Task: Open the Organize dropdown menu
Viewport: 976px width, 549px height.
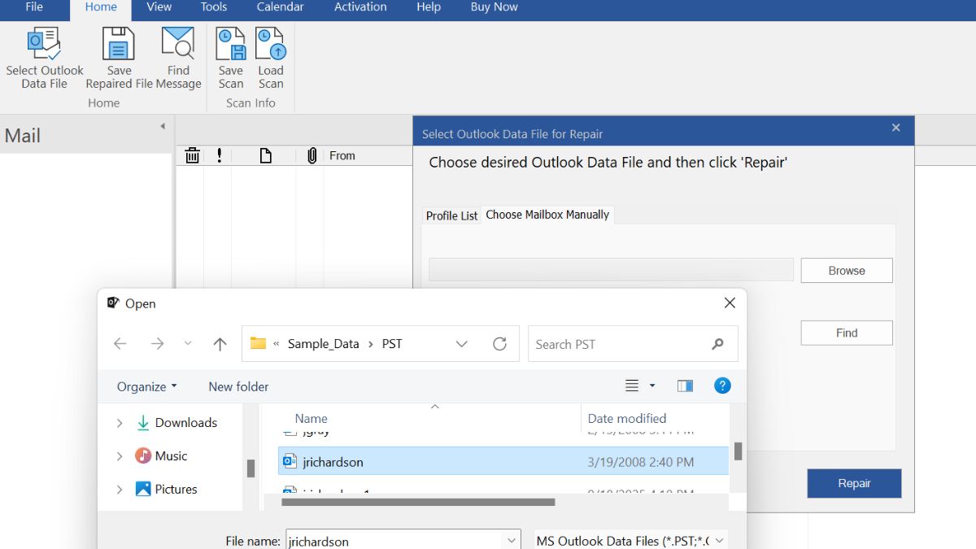Action: [x=147, y=386]
